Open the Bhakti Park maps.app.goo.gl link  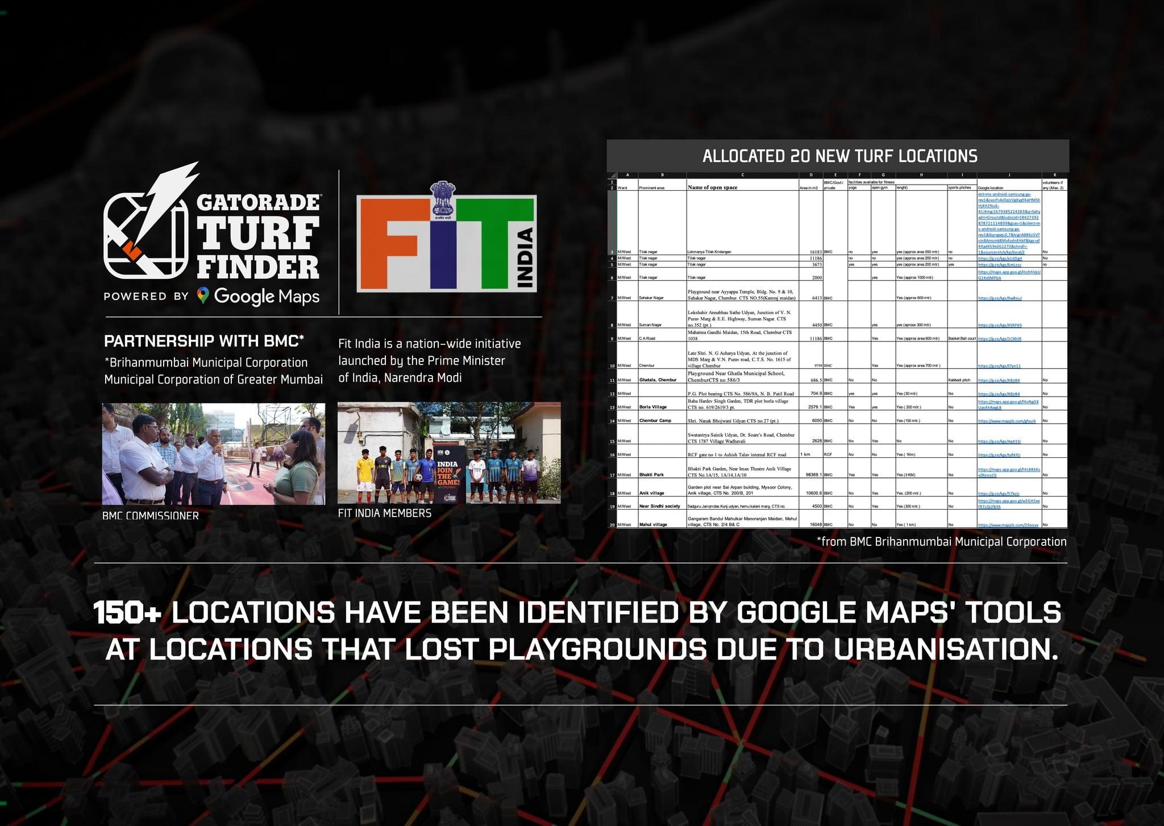[x=1009, y=472]
